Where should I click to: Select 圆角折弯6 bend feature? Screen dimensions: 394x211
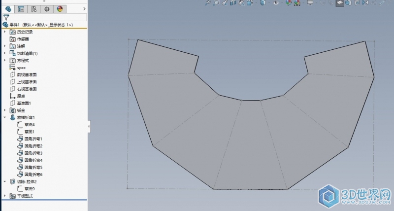[x=30, y=175]
